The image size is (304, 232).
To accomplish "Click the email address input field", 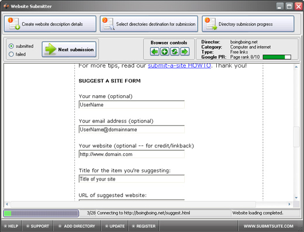I will [x=132, y=129].
